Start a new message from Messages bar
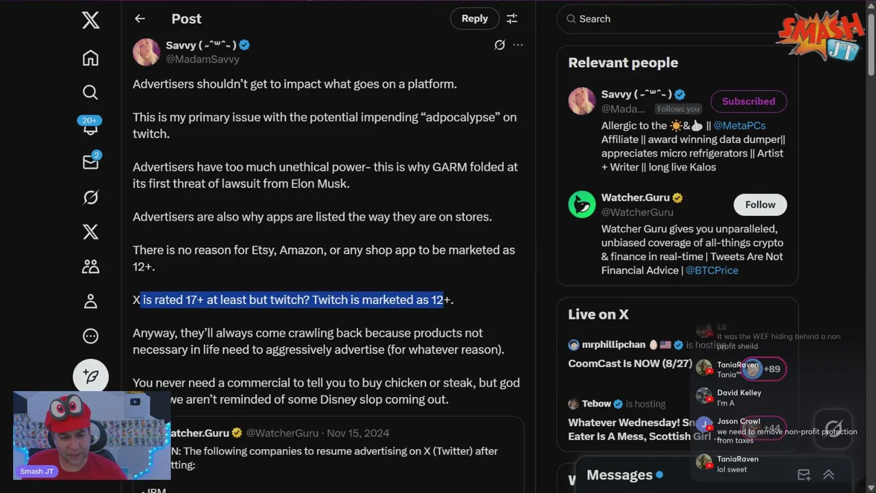876x493 pixels. [x=804, y=475]
